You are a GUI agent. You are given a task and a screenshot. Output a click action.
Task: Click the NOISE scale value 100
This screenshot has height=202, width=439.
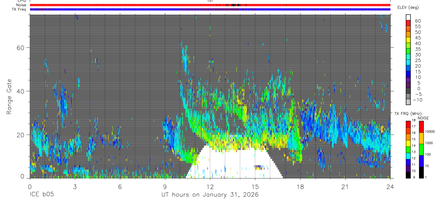[428, 154]
